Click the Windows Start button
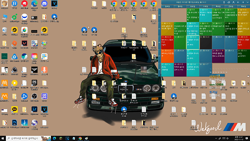 (x=3, y=138)
